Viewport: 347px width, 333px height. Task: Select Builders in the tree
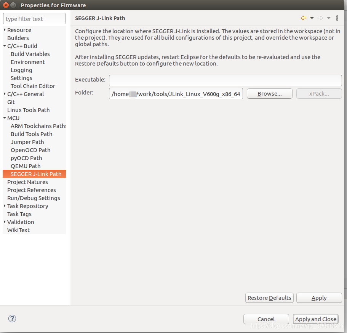18,38
